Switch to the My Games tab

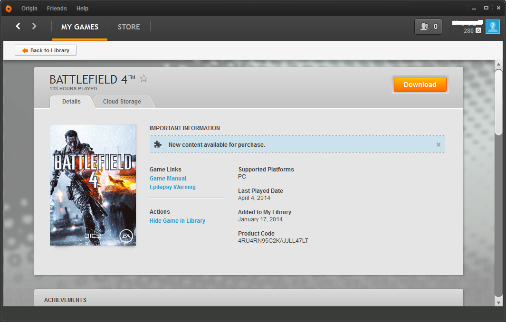80,27
